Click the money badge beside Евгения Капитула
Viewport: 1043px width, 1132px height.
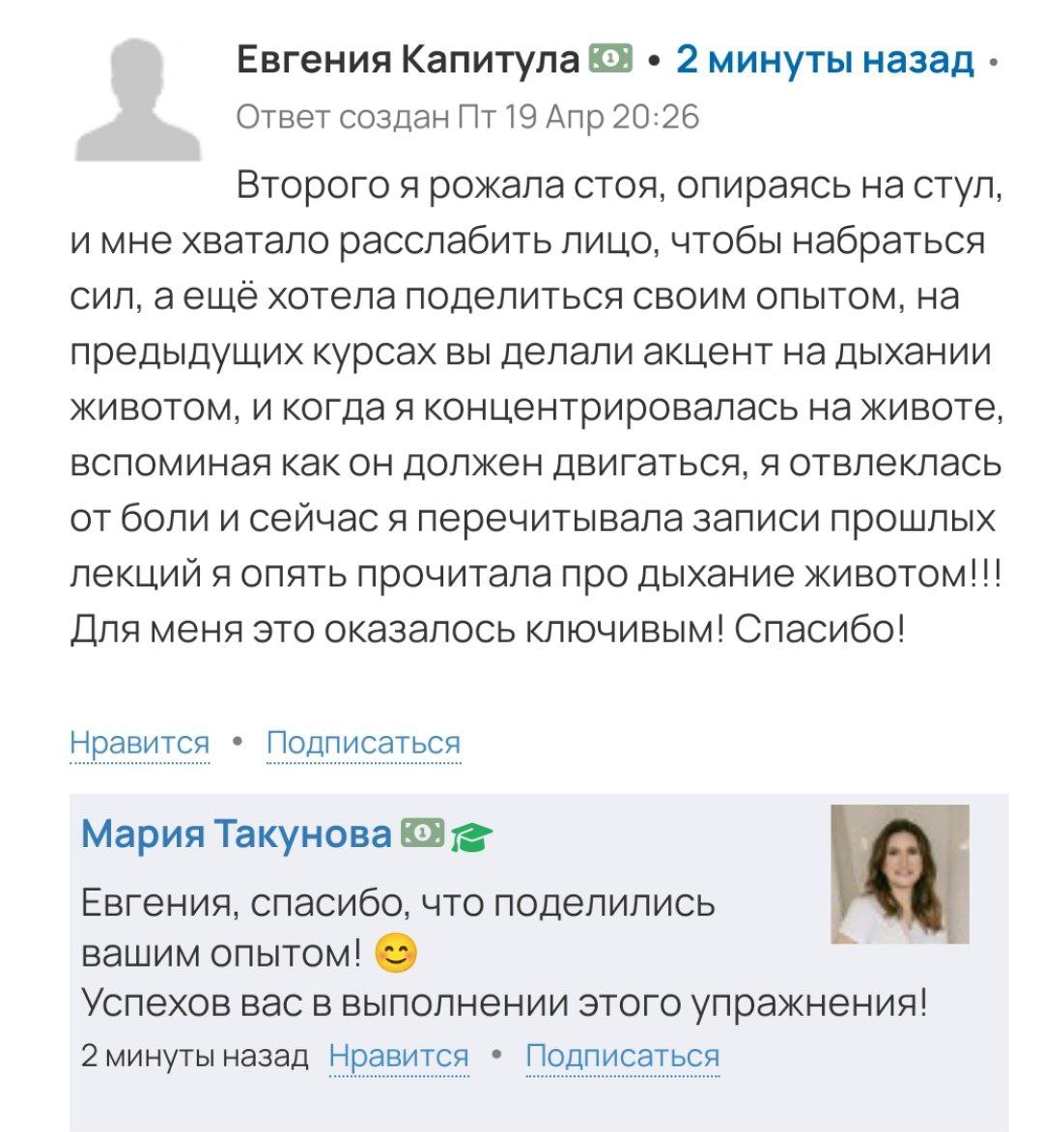pos(609,60)
